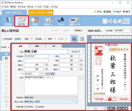The image size is (132, 111).
Task: Click the 姓名外字 button
Action: tap(76, 52)
